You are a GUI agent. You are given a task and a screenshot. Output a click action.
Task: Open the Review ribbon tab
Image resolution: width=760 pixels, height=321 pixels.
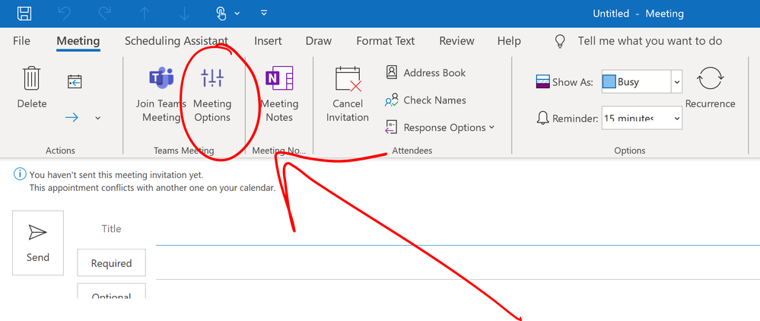456,41
